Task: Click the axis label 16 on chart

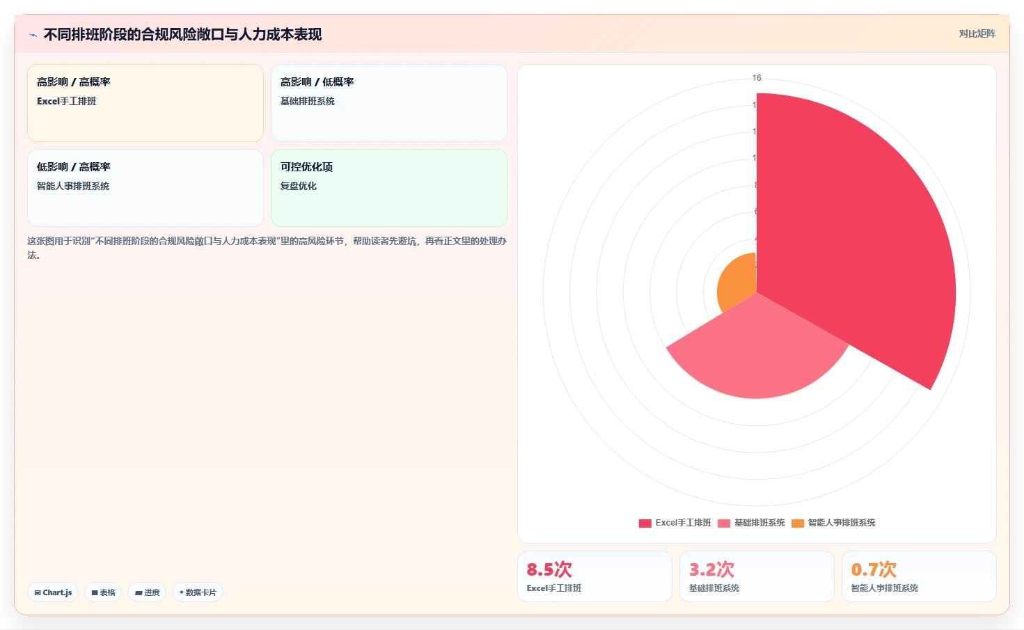Action: click(x=757, y=78)
